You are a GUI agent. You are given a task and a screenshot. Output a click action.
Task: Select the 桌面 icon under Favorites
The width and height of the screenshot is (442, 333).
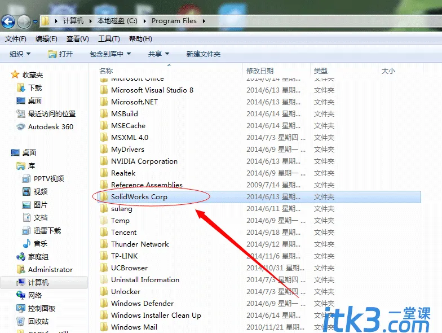(x=21, y=100)
